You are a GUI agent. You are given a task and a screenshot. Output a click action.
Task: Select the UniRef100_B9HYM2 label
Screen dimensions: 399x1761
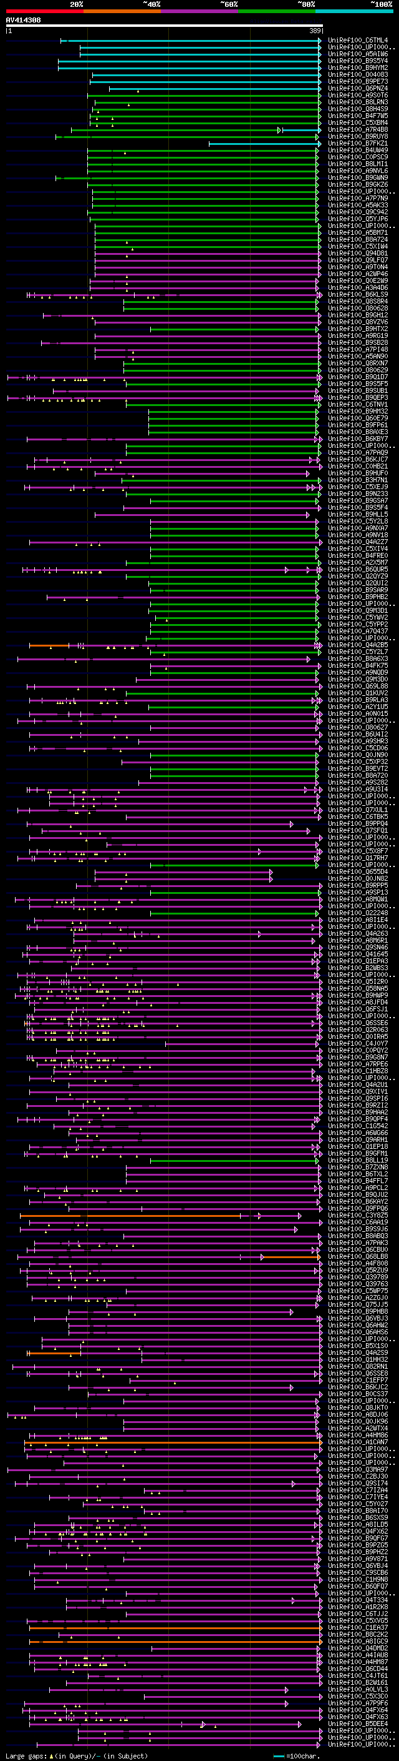click(x=357, y=67)
